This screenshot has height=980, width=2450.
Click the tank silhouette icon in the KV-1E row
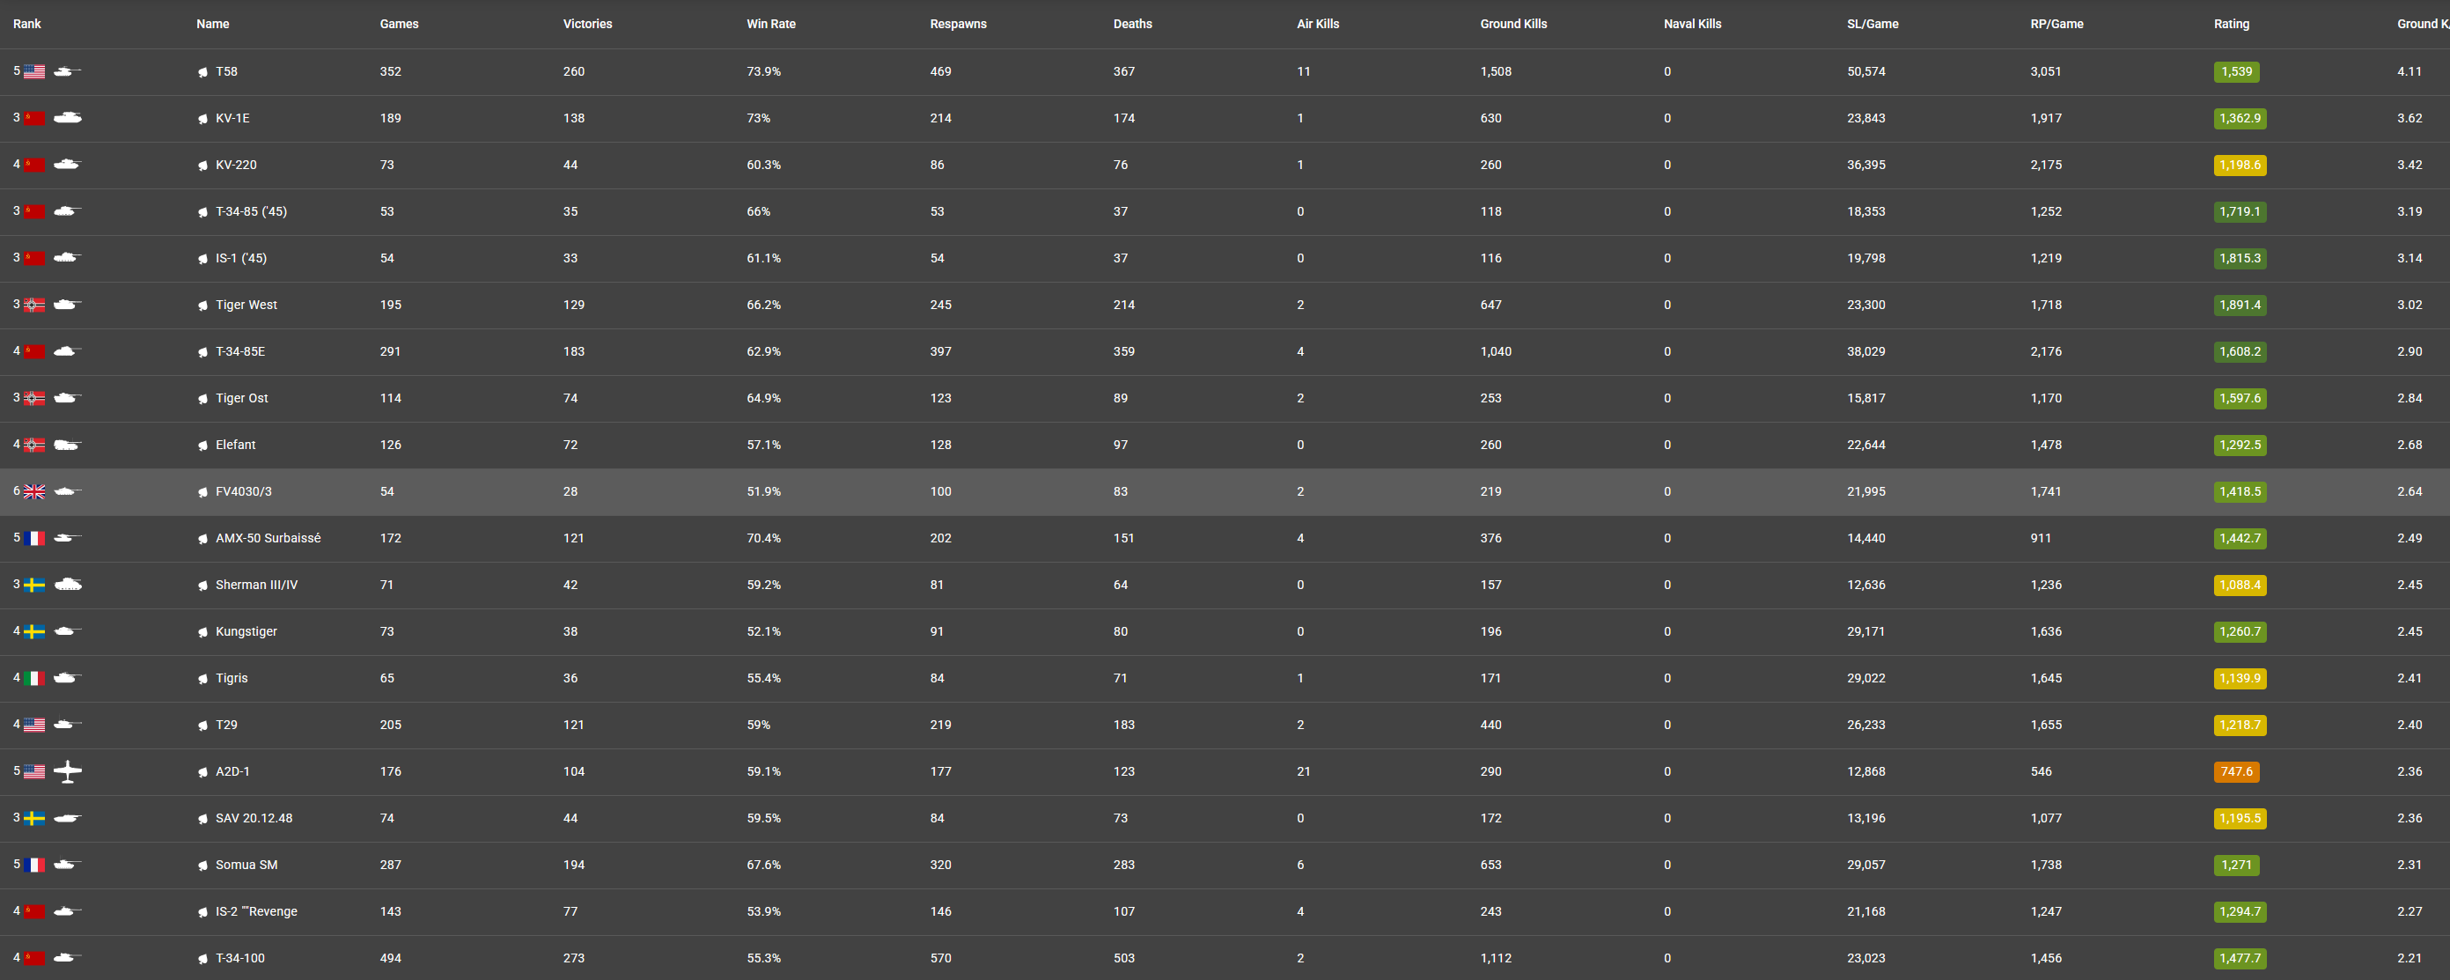(x=68, y=118)
